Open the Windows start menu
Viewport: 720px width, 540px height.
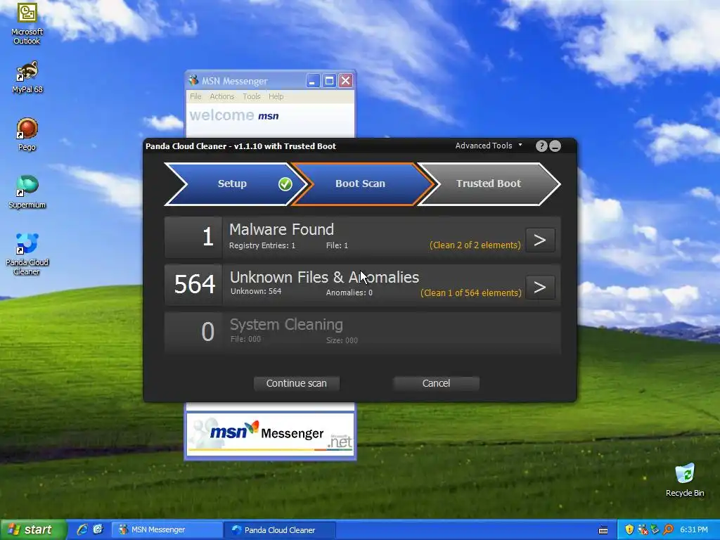[x=33, y=529]
